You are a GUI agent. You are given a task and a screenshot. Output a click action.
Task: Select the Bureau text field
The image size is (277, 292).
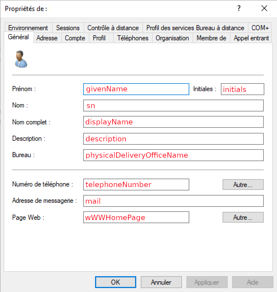tap(173, 155)
